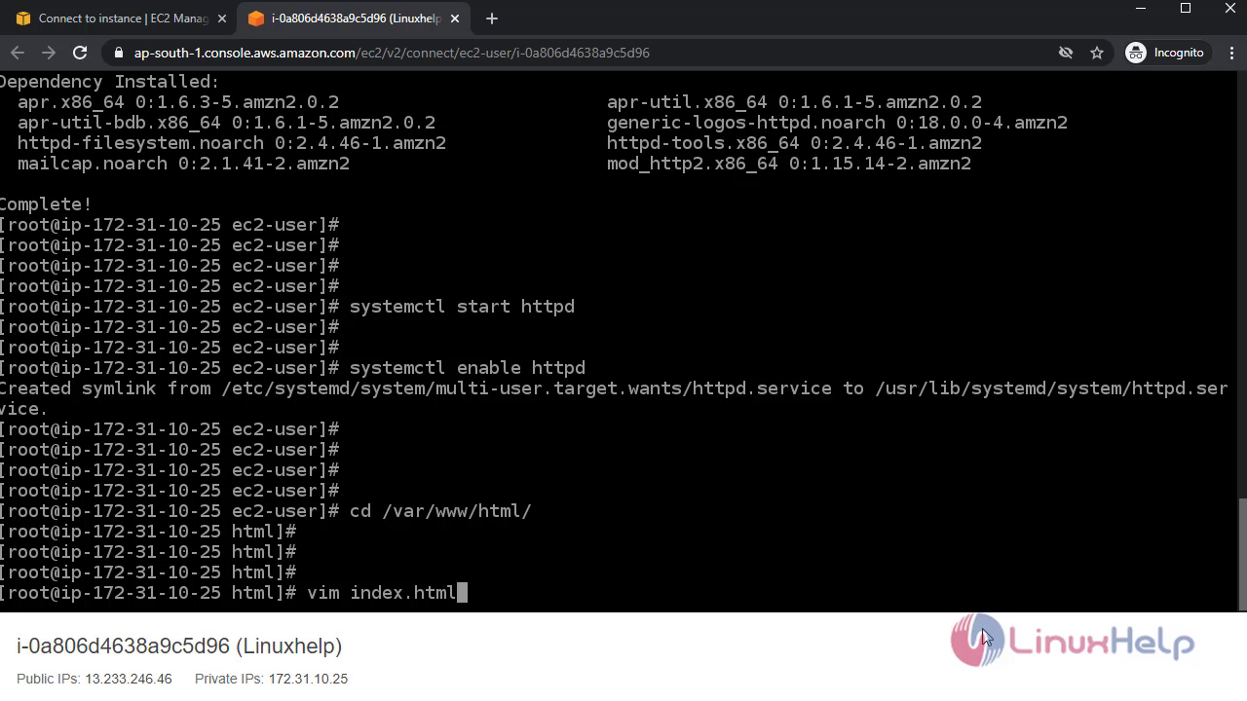
Task: Reload the current page
Action: coord(80,53)
